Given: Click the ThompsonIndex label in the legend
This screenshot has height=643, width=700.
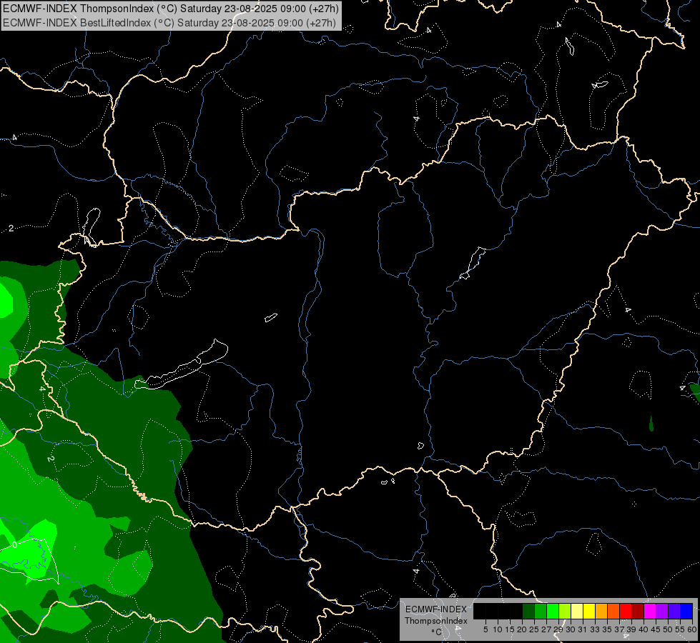Looking at the screenshot, I should click(436, 621).
